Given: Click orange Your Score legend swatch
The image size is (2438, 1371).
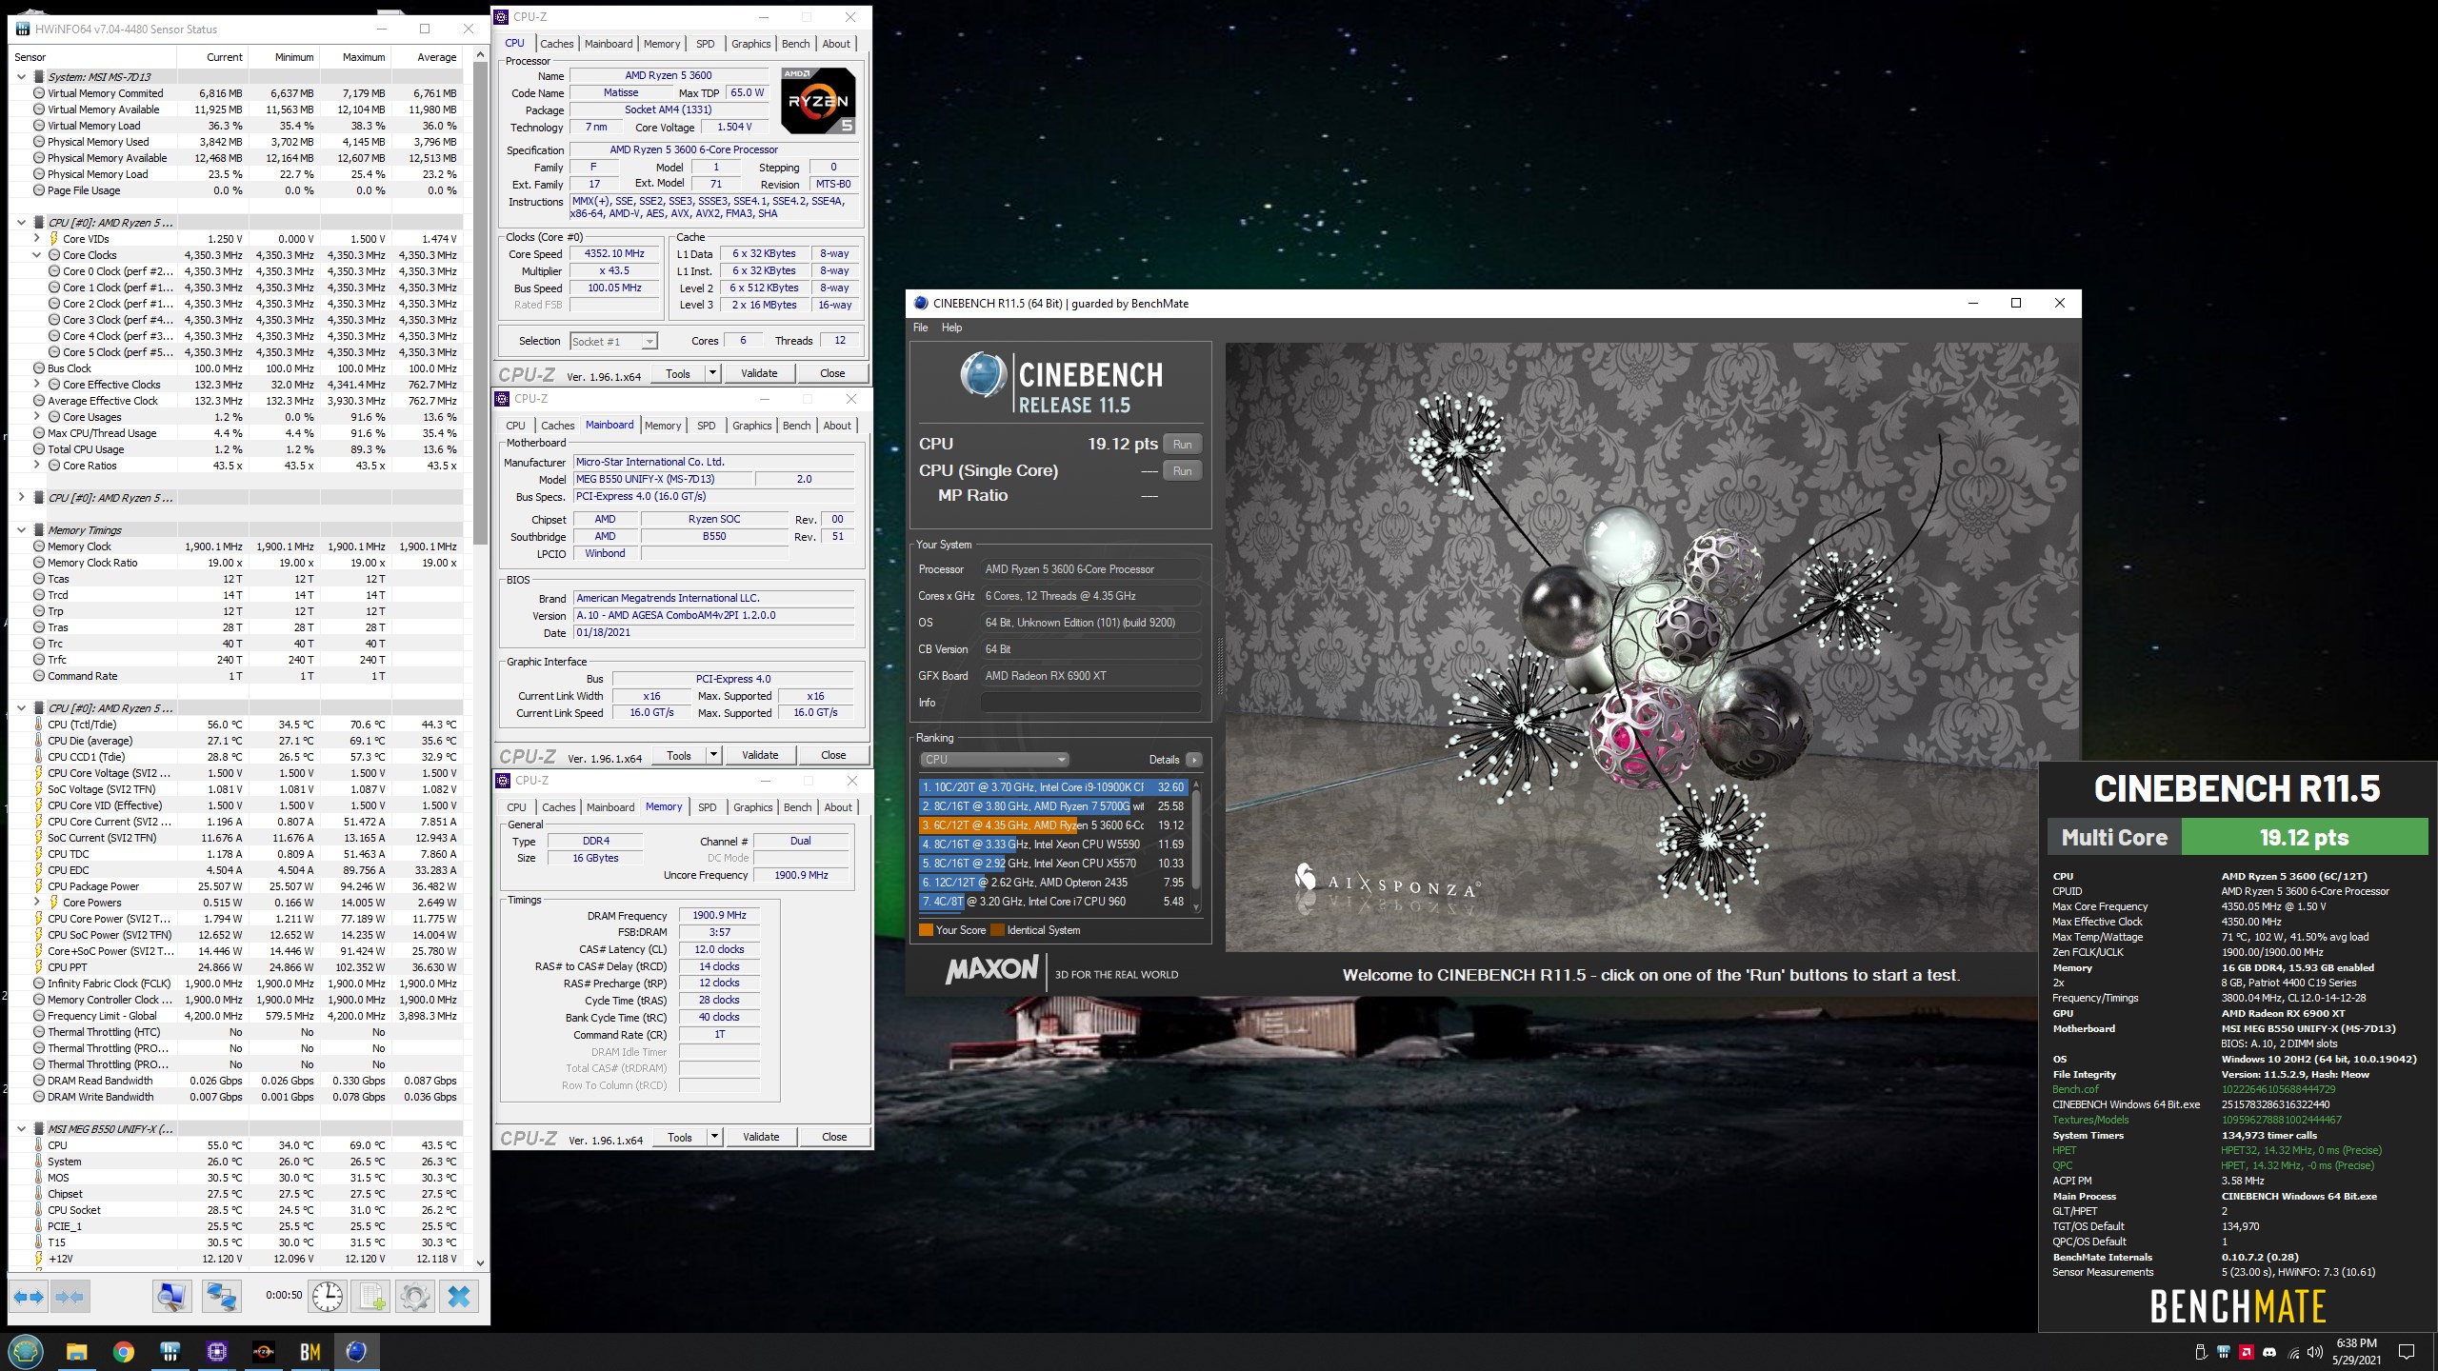Looking at the screenshot, I should pos(926,930).
